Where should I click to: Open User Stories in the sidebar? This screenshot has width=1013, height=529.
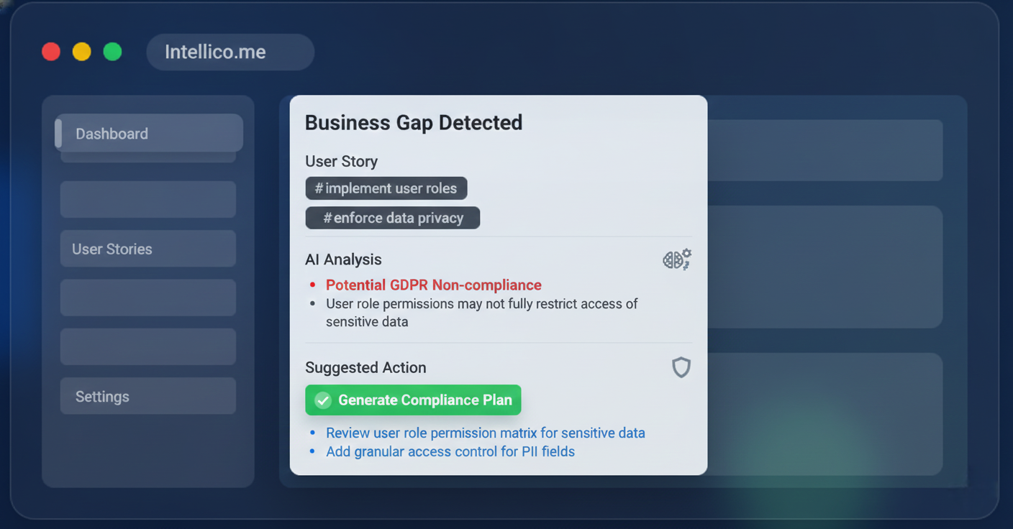coord(148,249)
